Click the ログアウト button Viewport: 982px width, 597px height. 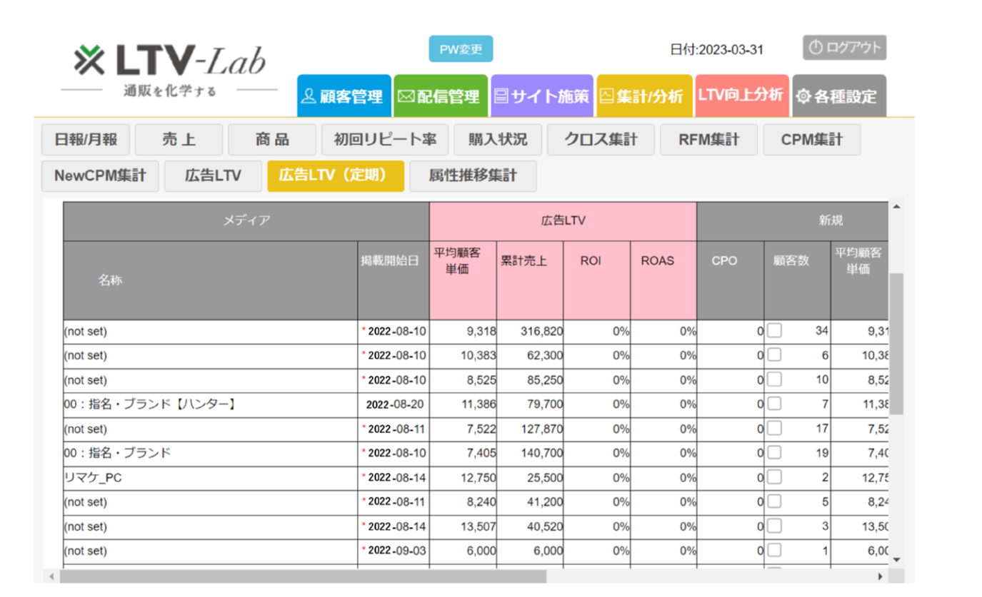pyautogui.click(x=844, y=48)
